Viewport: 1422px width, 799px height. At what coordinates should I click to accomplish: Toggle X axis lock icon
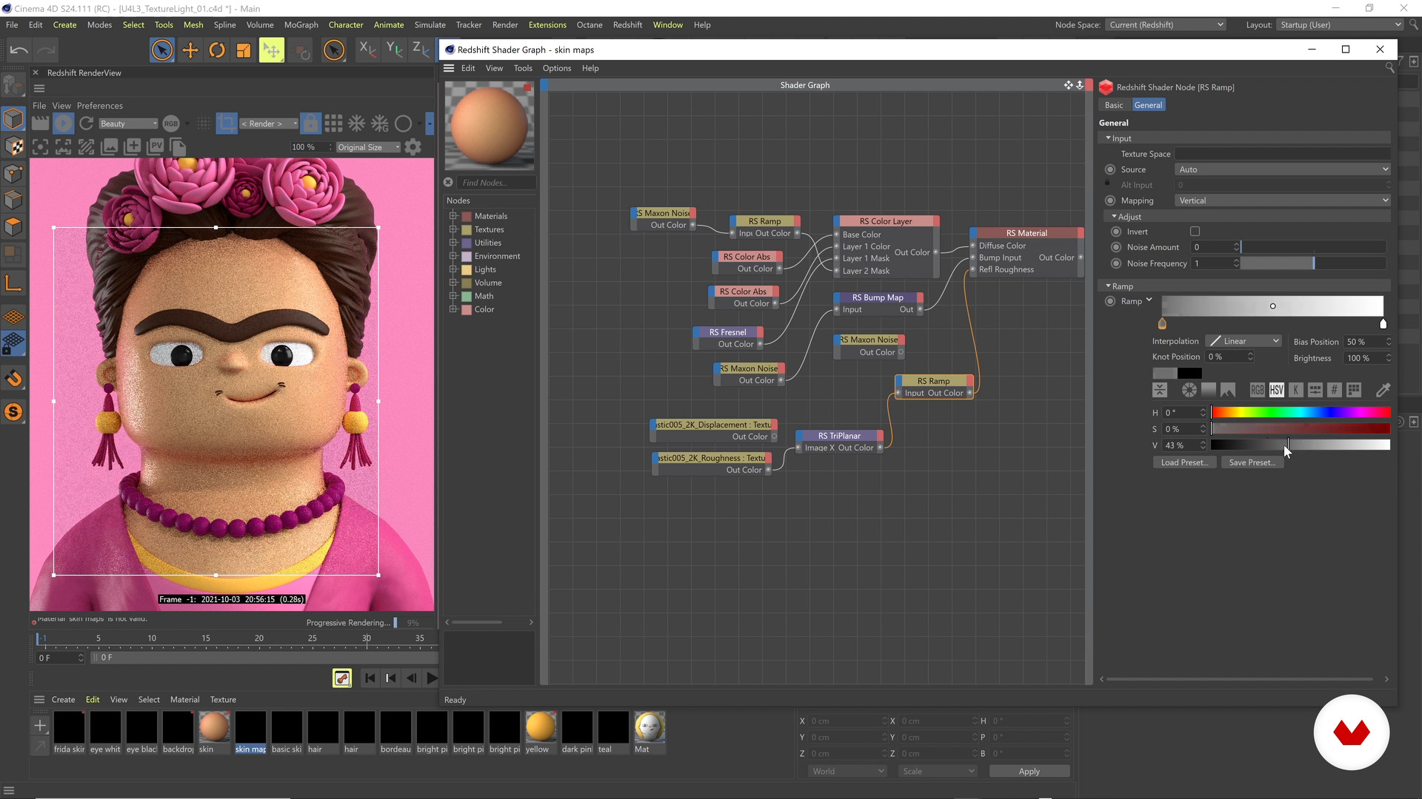[367, 50]
